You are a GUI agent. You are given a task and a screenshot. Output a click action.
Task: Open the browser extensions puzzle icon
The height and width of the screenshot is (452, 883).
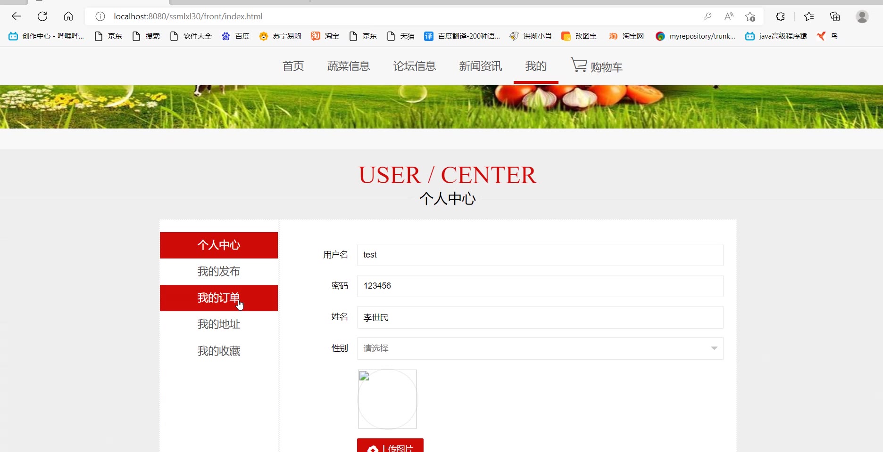tap(780, 16)
